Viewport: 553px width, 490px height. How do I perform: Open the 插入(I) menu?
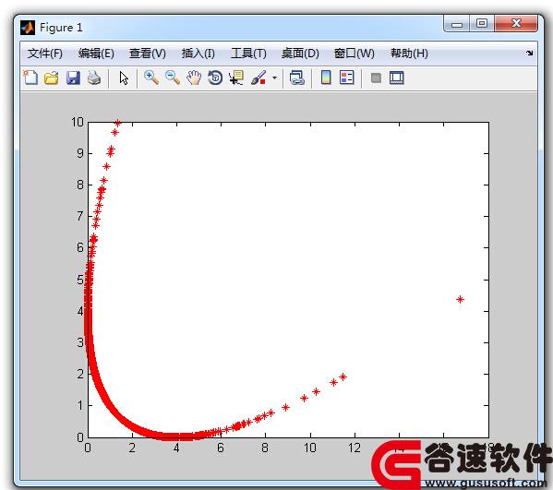pos(198,54)
